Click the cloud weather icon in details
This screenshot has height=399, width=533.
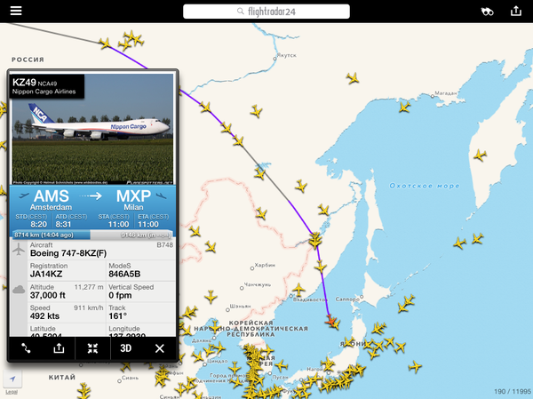click(x=19, y=290)
